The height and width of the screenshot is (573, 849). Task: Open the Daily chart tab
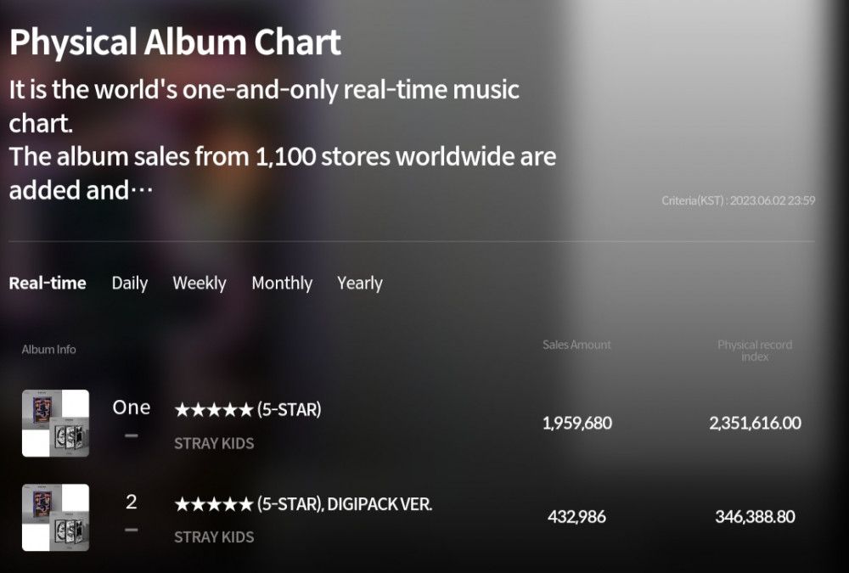coord(130,284)
